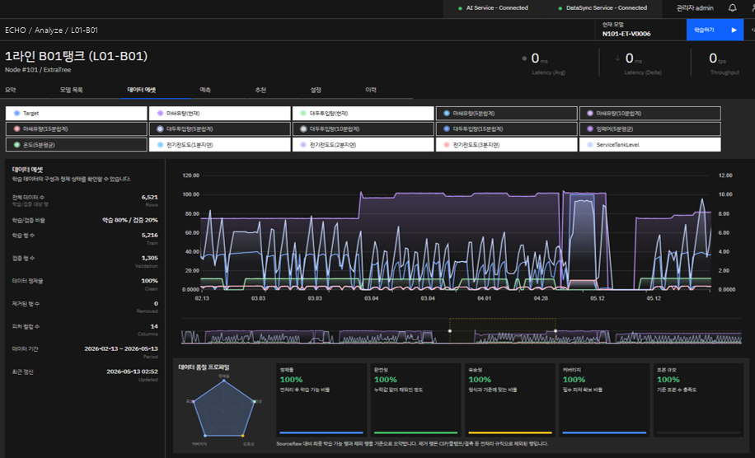Click the 학습하기 train button
Image resolution: width=755 pixels, height=458 pixels.
[715, 30]
